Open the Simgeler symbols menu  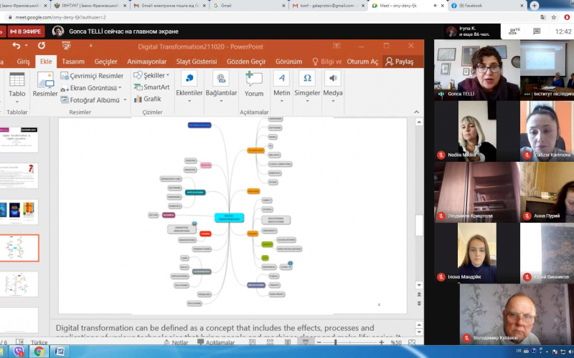click(x=307, y=87)
